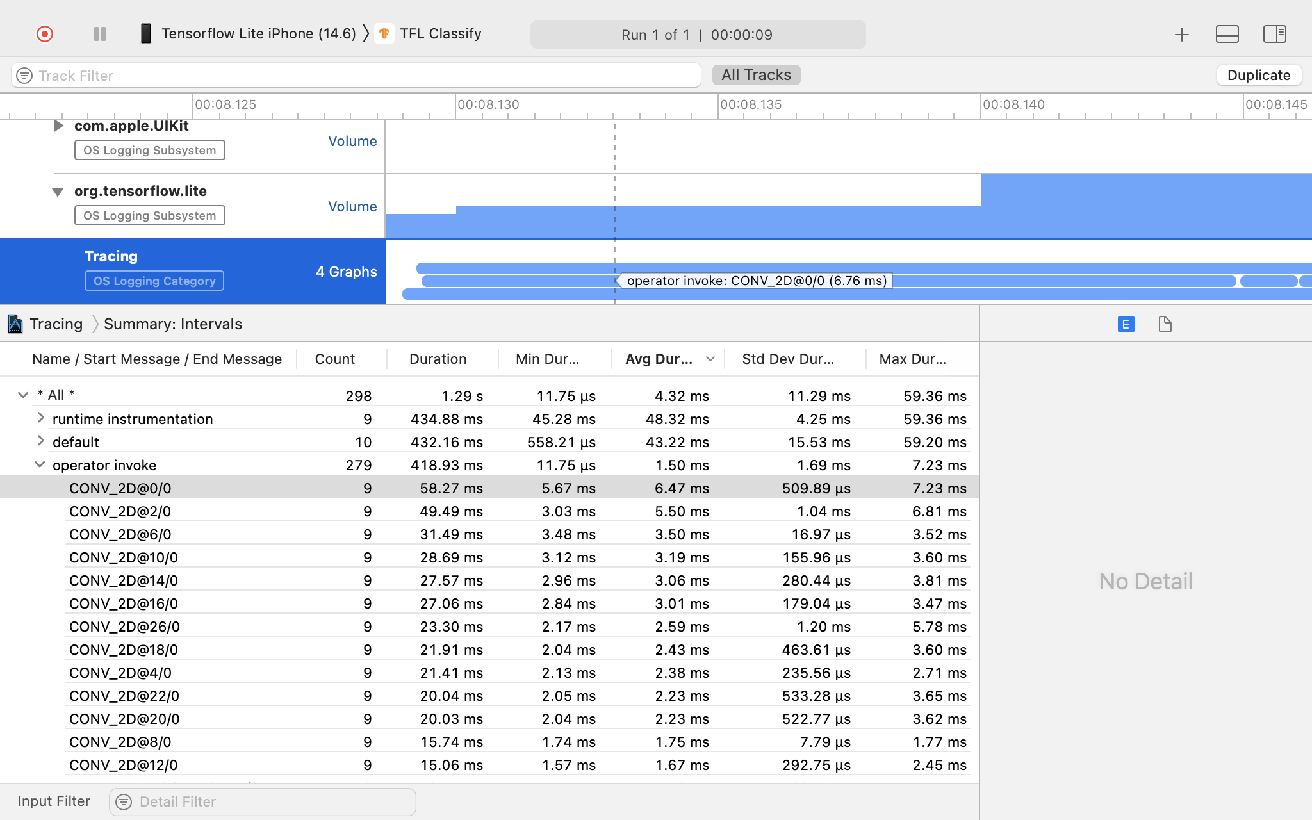Expand the 'default' operator group
This screenshot has width=1312, height=820.
pos(38,440)
